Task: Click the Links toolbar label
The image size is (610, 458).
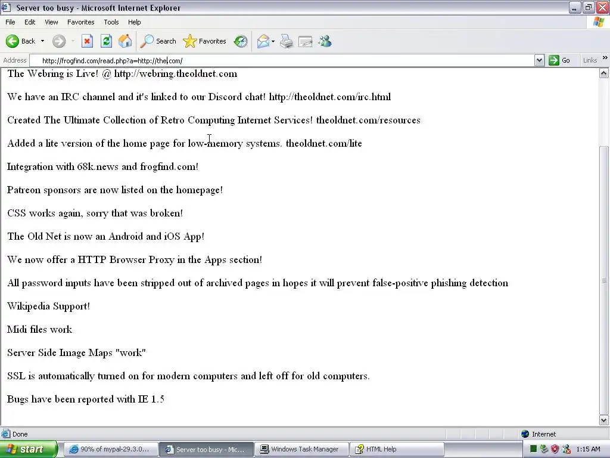Action: click(x=590, y=60)
